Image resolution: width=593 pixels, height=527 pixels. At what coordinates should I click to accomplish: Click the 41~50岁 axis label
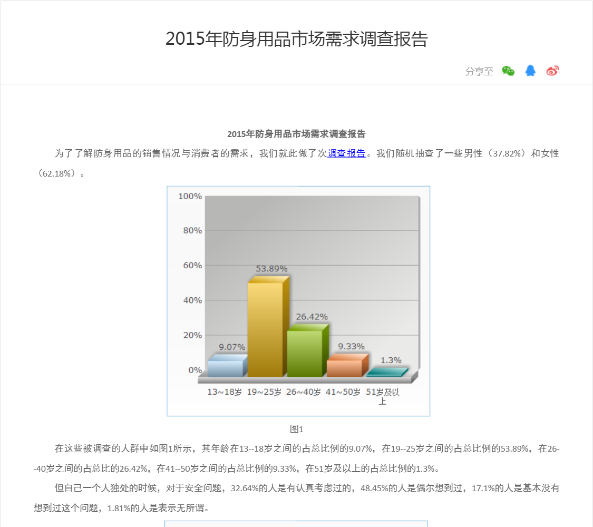pos(343,392)
